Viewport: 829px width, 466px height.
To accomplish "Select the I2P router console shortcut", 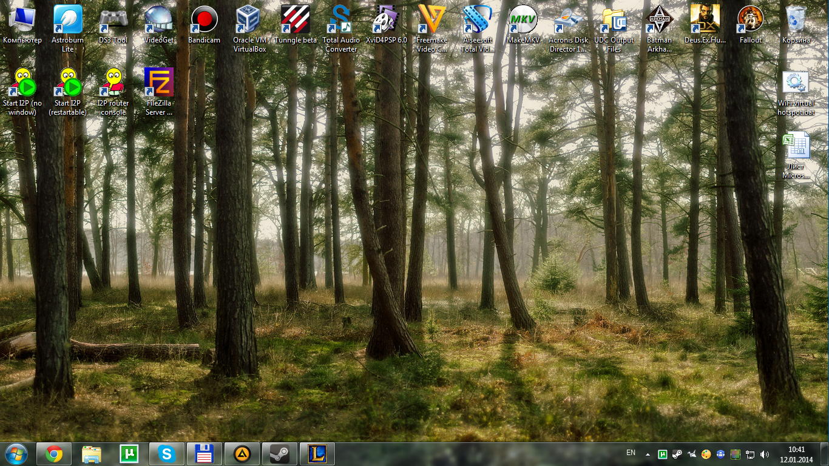I will click(113, 83).
